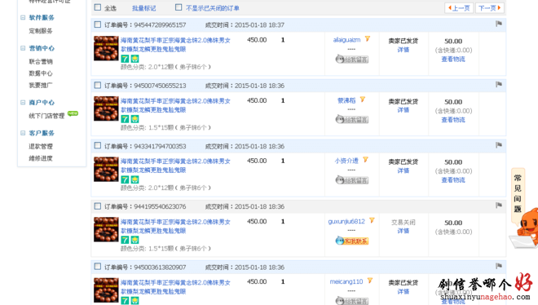The height and width of the screenshot is (305, 538).
Task: Toggle 不显示已关闭的订单 checkbox
Action: 179,7
